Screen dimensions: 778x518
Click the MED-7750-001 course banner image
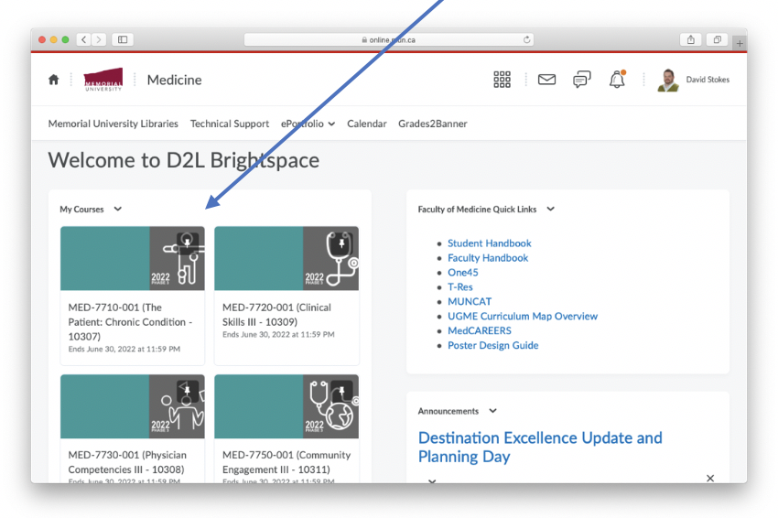[286, 406]
